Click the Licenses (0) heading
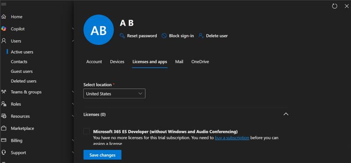The image size is (351, 163). click(94, 114)
